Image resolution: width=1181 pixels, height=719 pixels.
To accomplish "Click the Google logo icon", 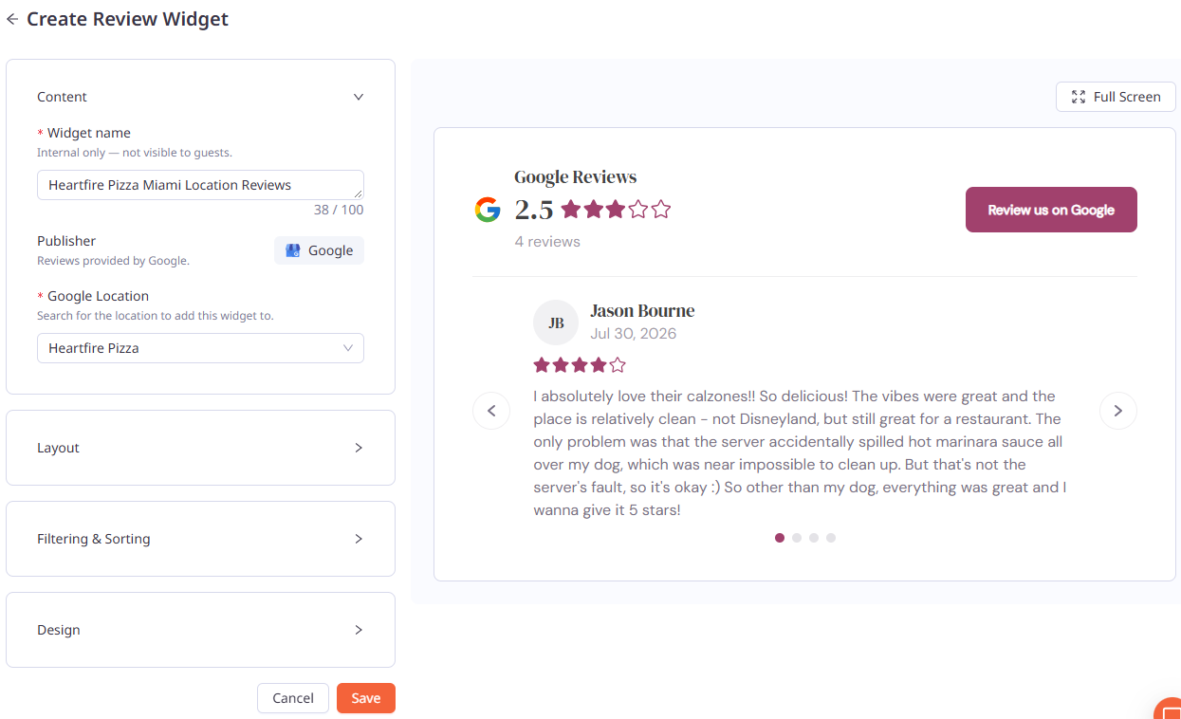I will click(x=488, y=210).
